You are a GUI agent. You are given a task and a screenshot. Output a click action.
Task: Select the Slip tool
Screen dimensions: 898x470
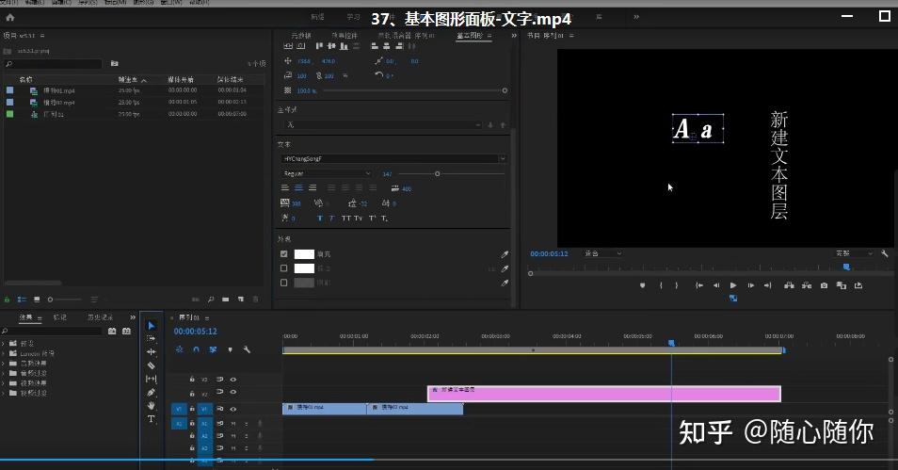(x=152, y=379)
